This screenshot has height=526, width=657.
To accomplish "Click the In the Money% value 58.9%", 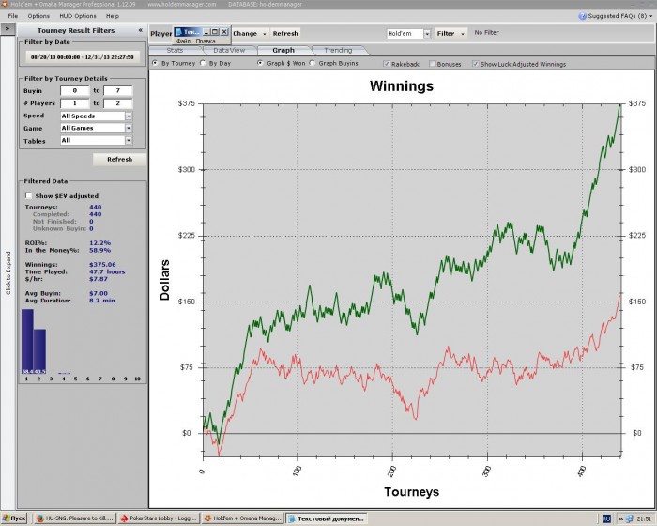I will (x=99, y=250).
